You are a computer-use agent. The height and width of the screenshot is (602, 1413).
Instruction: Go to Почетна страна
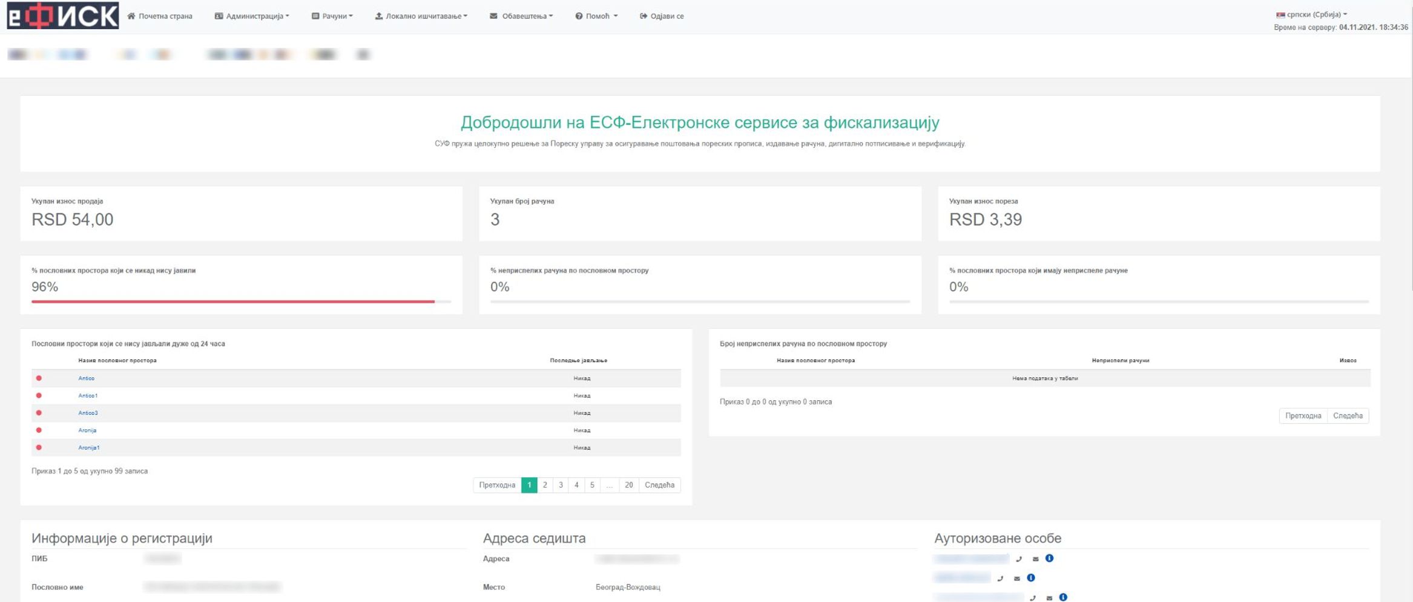160,16
